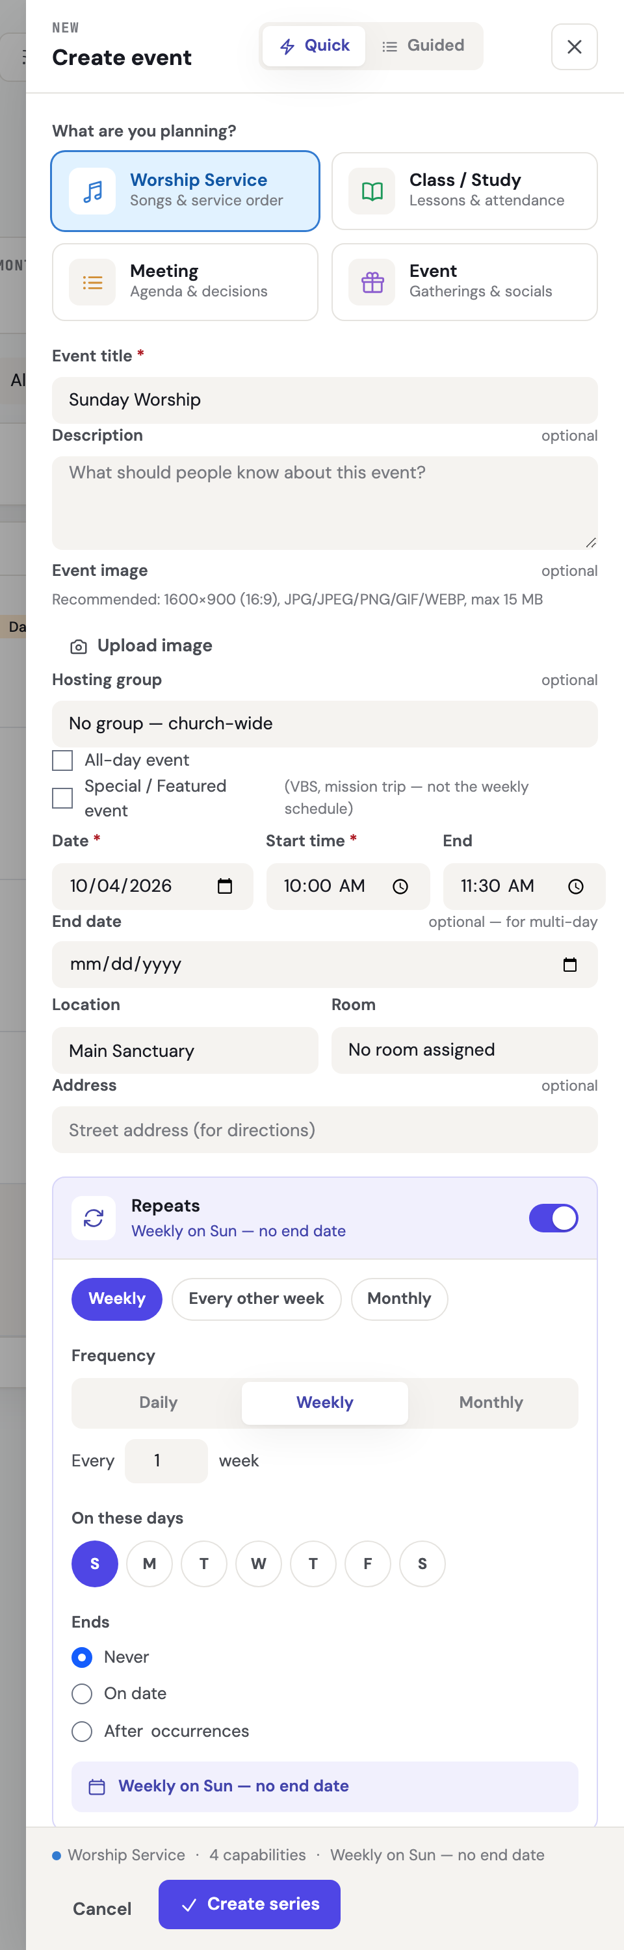Select Monthly in the Frequency selector
The height and width of the screenshot is (1950, 624).
(x=491, y=1403)
